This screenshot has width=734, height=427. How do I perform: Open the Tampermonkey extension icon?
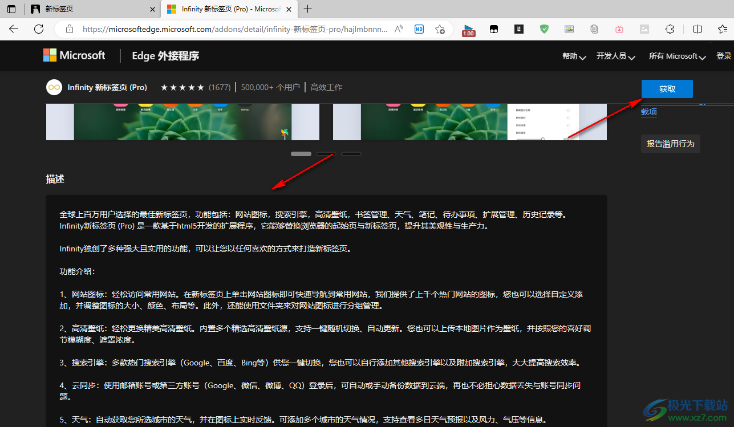click(494, 29)
